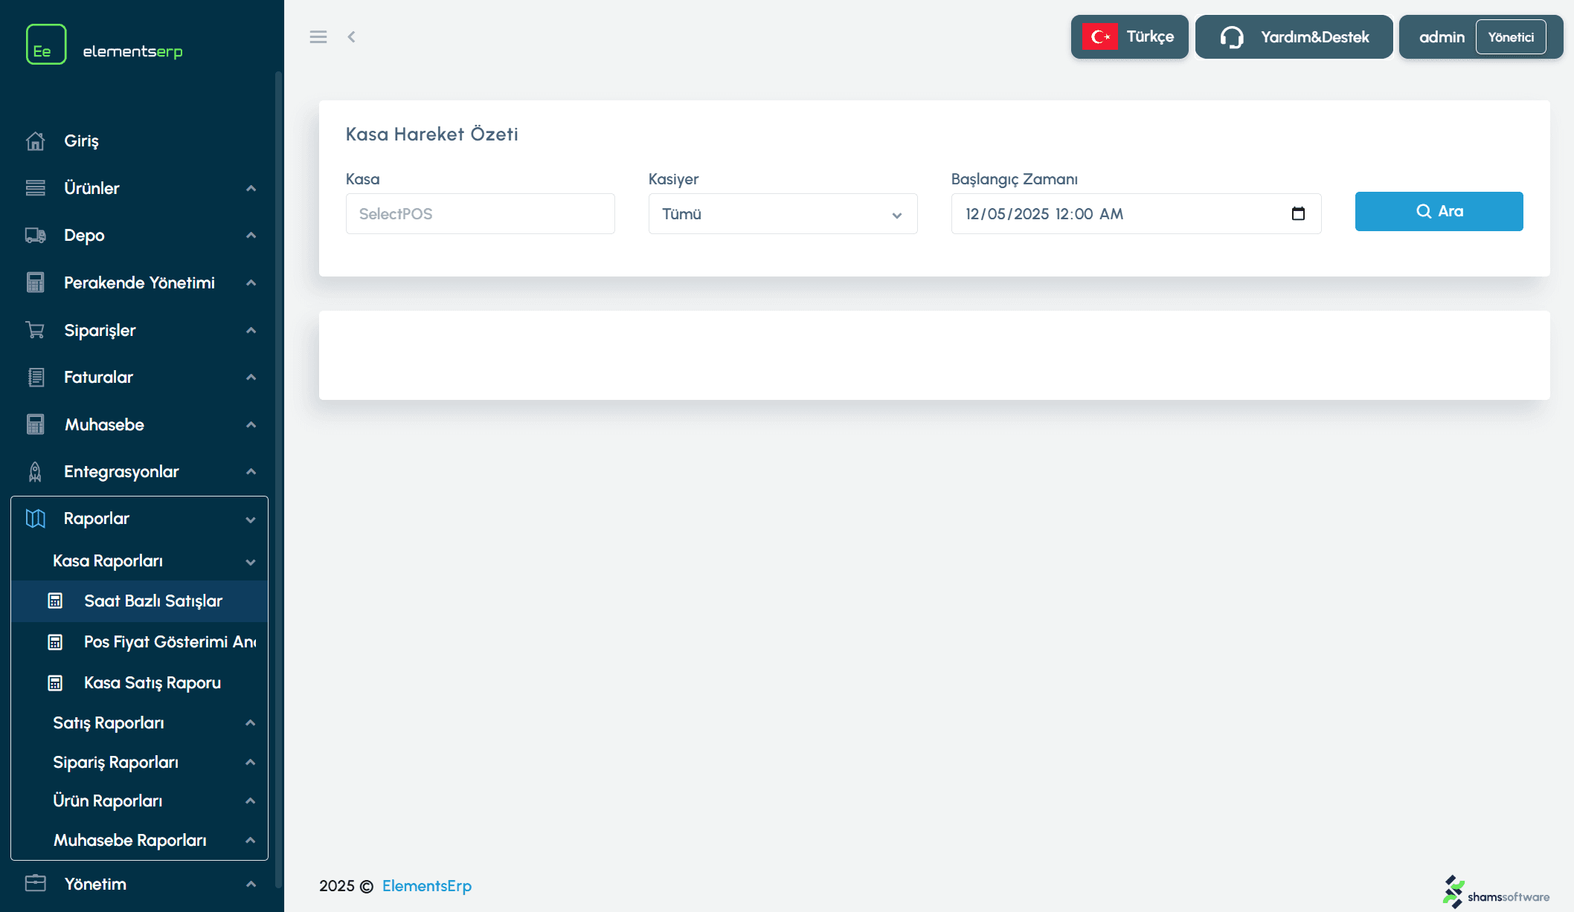
Task: Expand the Ürünler menu chevron
Action: click(251, 189)
